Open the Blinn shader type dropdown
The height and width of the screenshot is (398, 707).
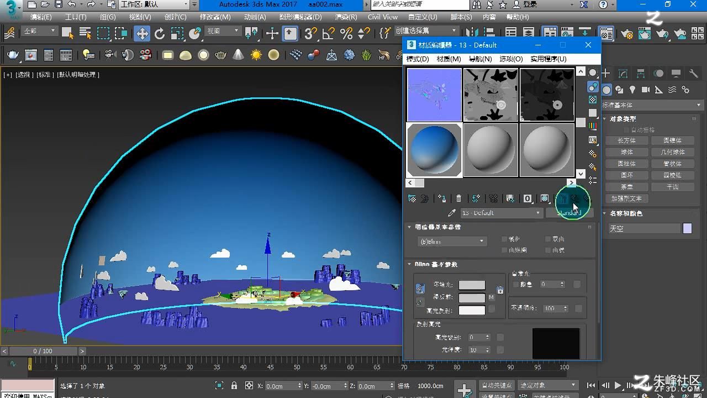[x=452, y=242]
